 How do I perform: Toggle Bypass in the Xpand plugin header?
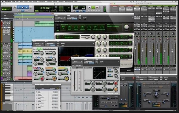[85, 17]
